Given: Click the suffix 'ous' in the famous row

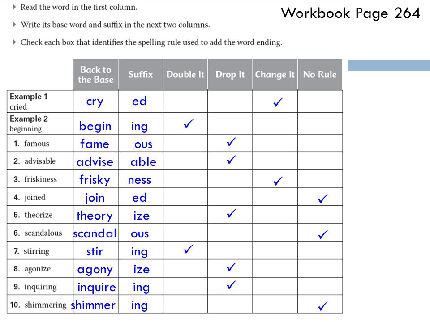Looking at the screenshot, I should click(143, 144).
